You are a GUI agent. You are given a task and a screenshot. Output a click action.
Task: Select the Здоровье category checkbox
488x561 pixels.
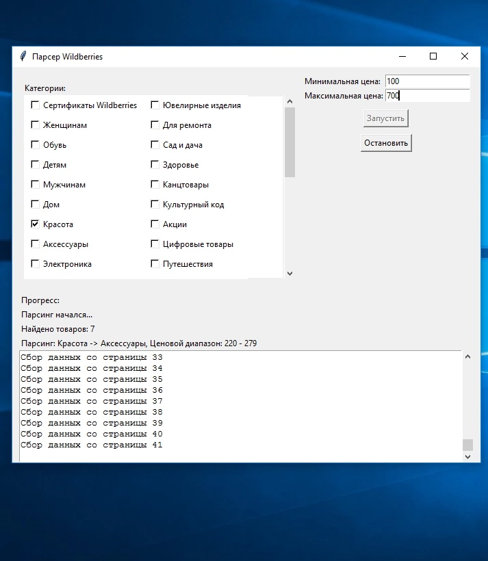point(155,165)
